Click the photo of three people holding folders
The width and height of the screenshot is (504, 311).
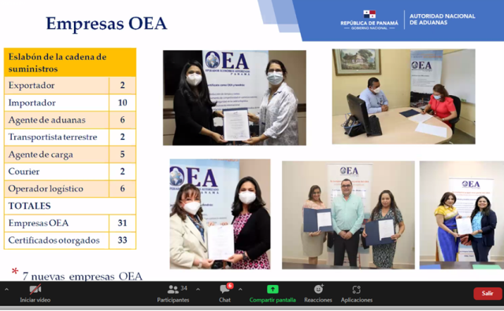pos(348,215)
